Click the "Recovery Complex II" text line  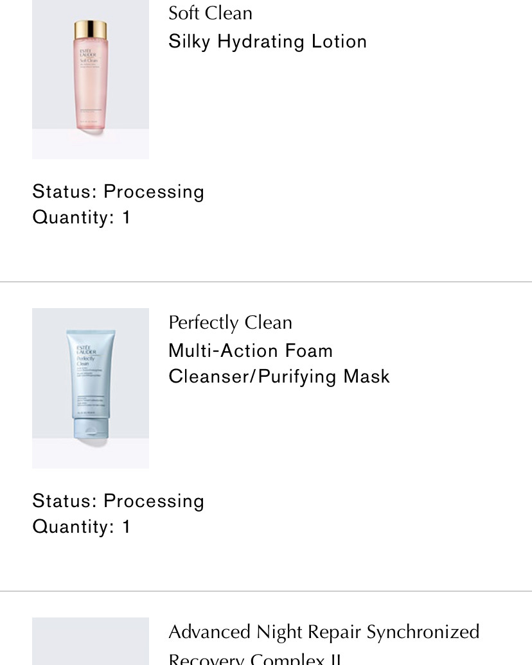pos(254,659)
